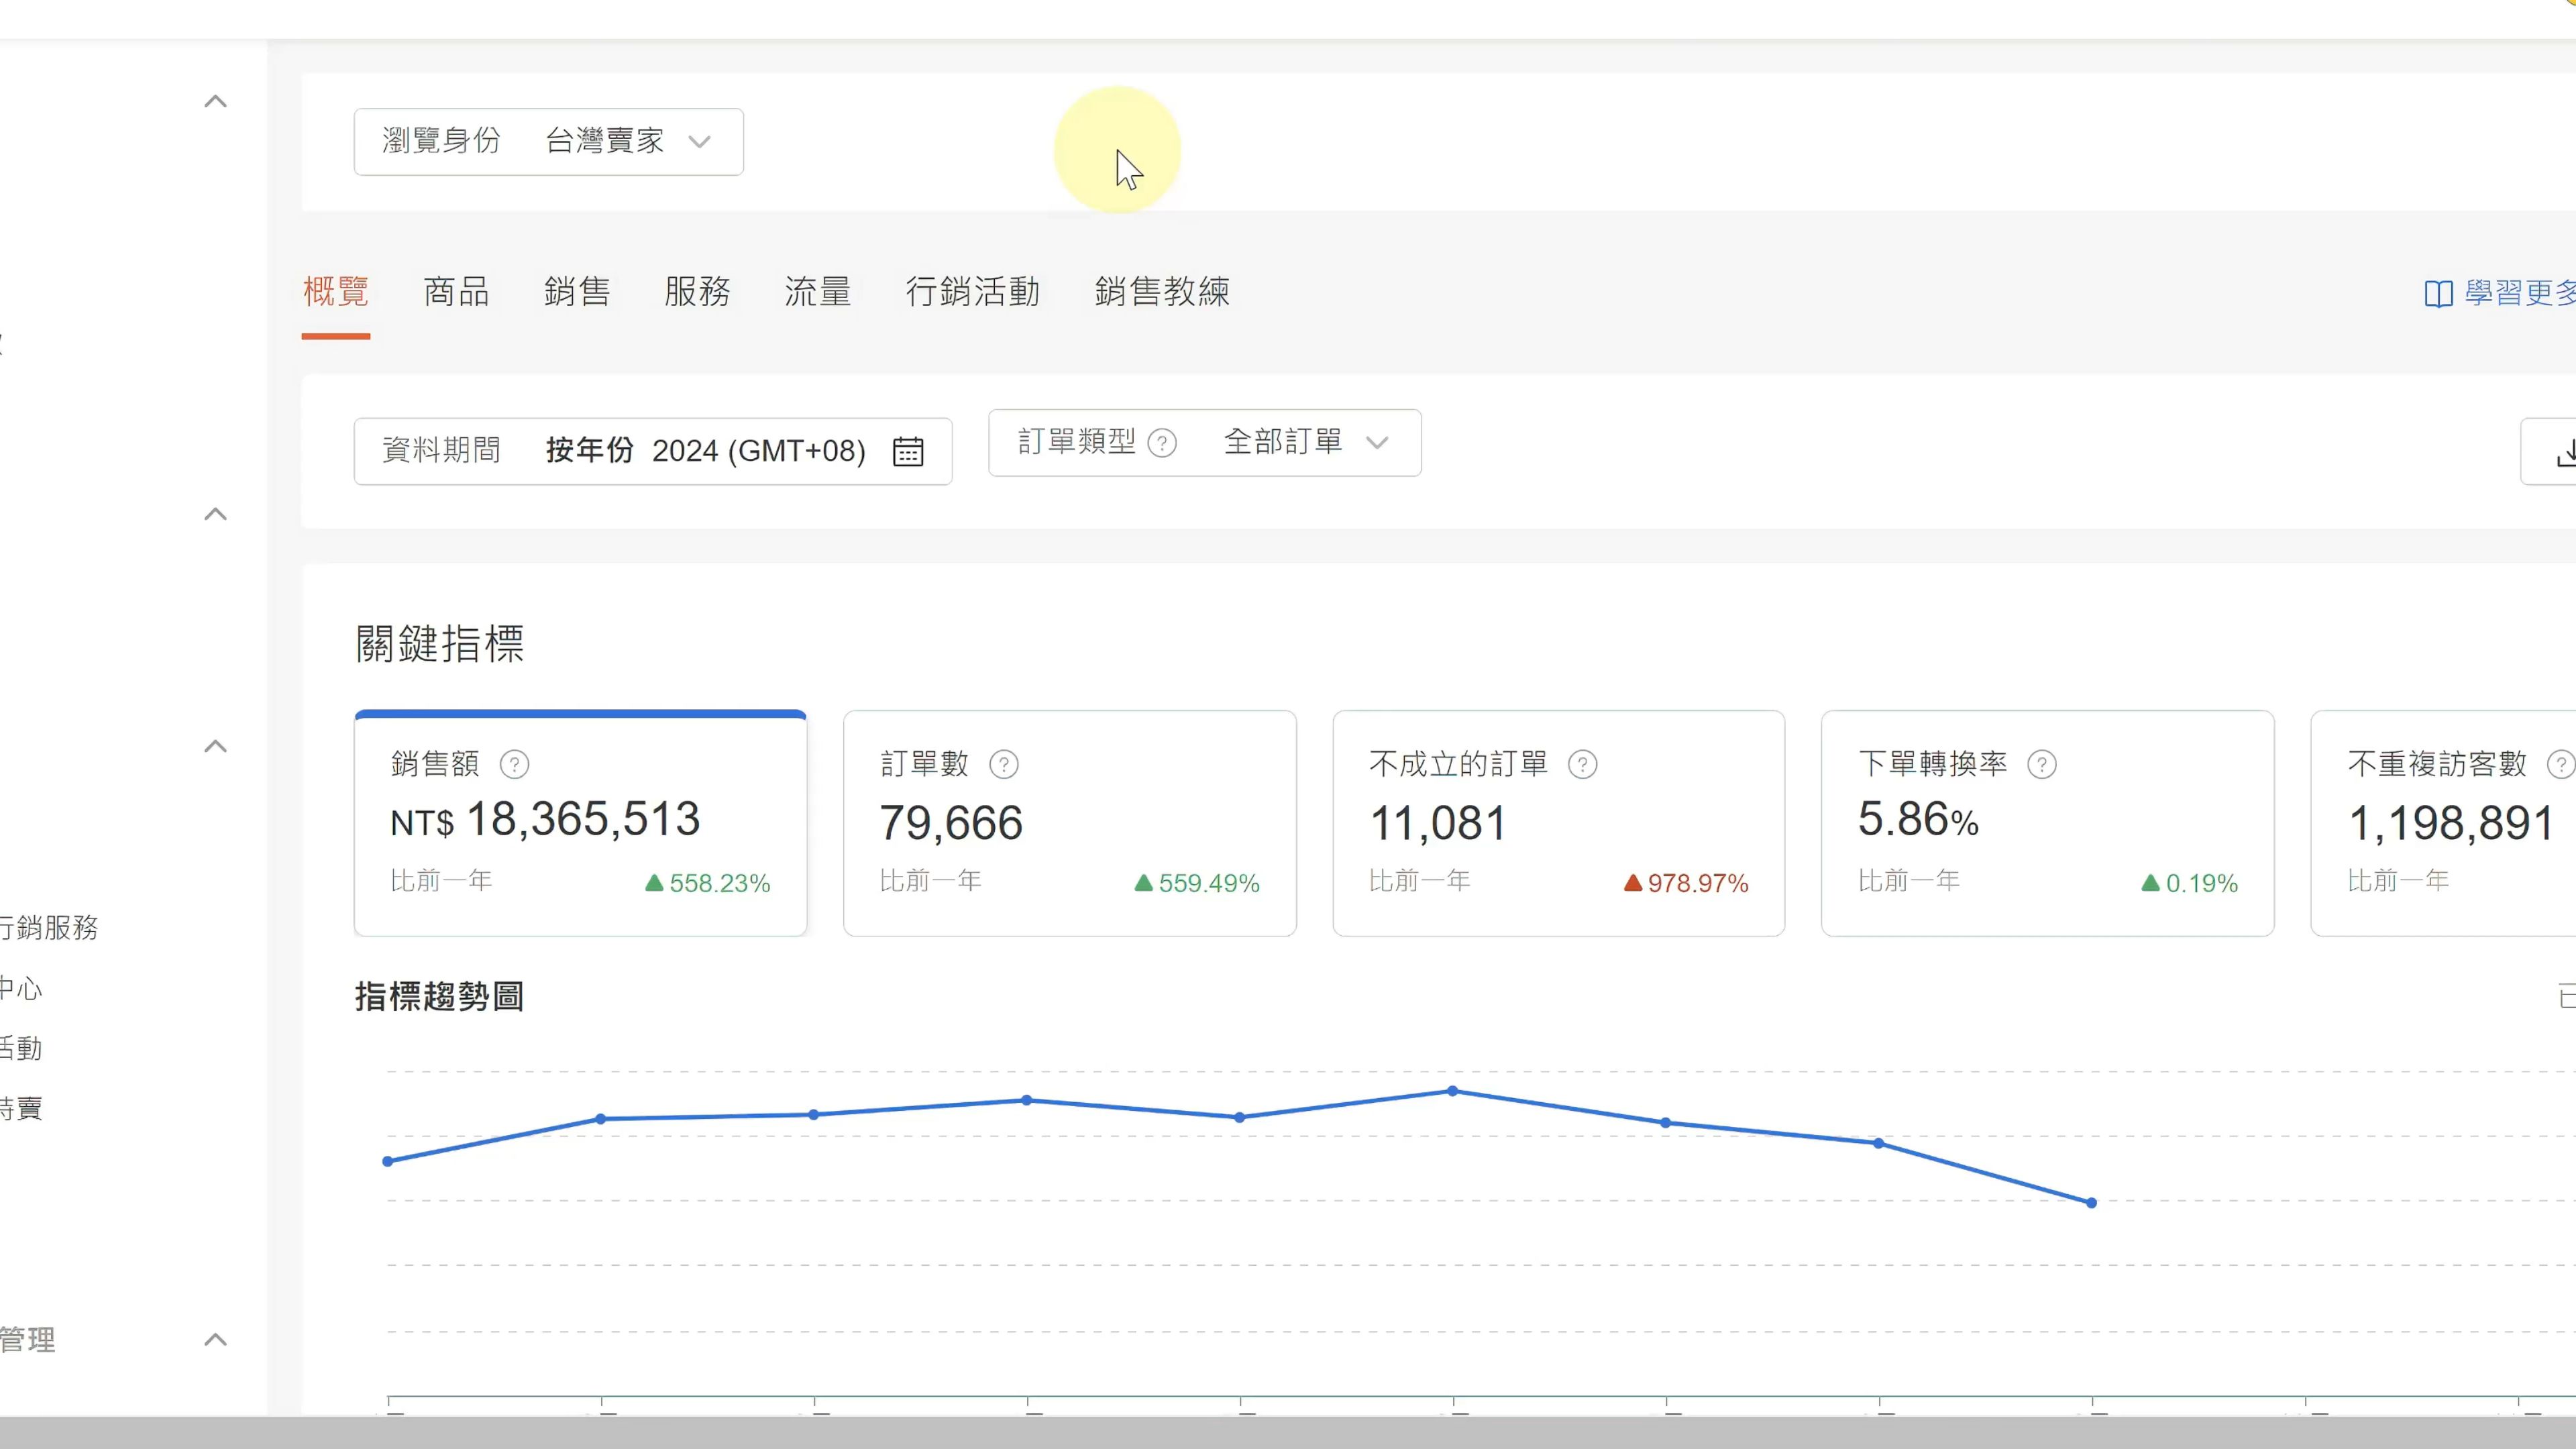Click the first data point of the trend chart
2576x1449 pixels.
point(388,1161)
